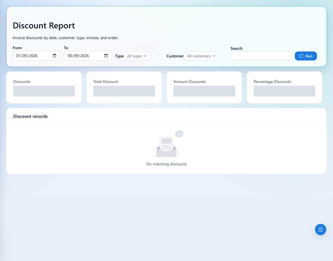Screen dimensions: 333x261
Task: Click the Customer filter label
Action: coord(175,56)
